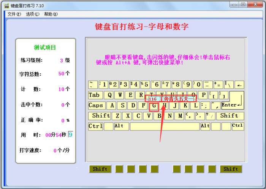Click the backslash key in number row

point(229,84)
